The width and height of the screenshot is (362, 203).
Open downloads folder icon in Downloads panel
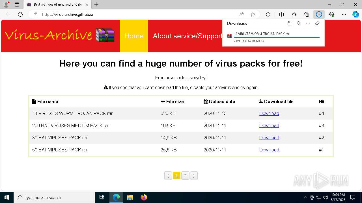tap(290, 23)
